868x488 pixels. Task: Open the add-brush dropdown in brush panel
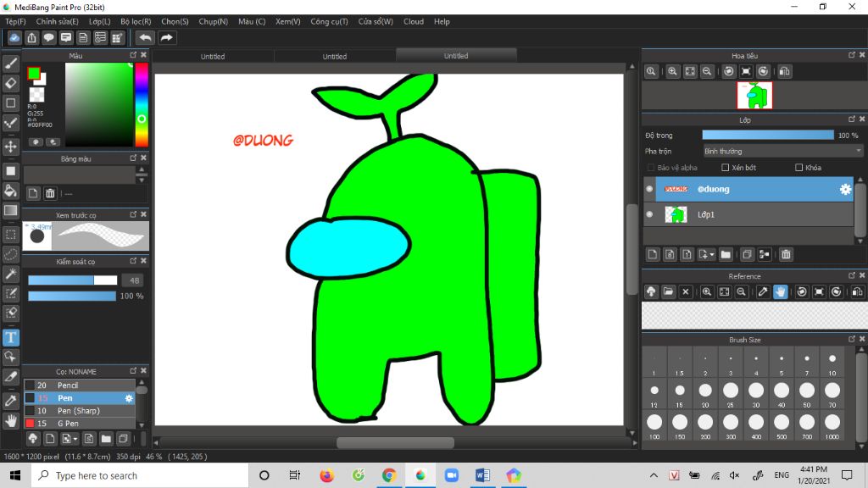pyautogui.click(x=75, y=439)
